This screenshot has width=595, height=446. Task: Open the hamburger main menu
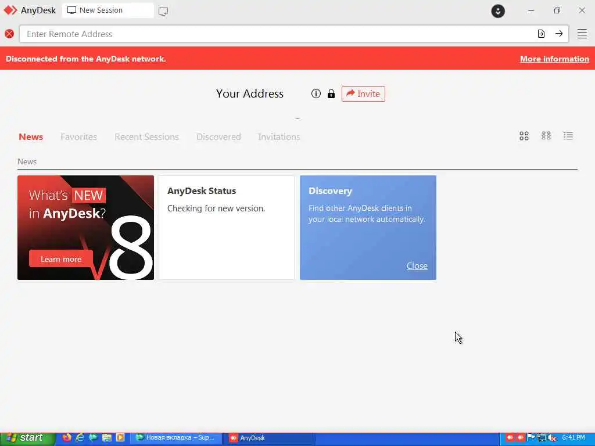pos(582,34)
